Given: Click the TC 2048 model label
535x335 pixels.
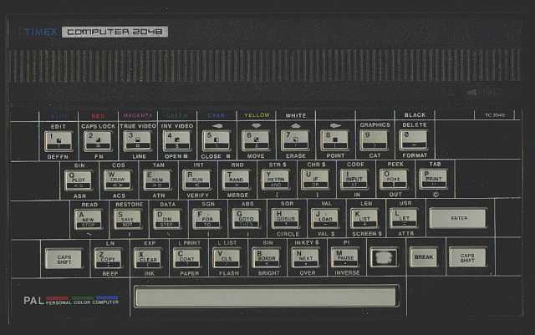Looking at the screenshot, I should click(x=495, y=115).
